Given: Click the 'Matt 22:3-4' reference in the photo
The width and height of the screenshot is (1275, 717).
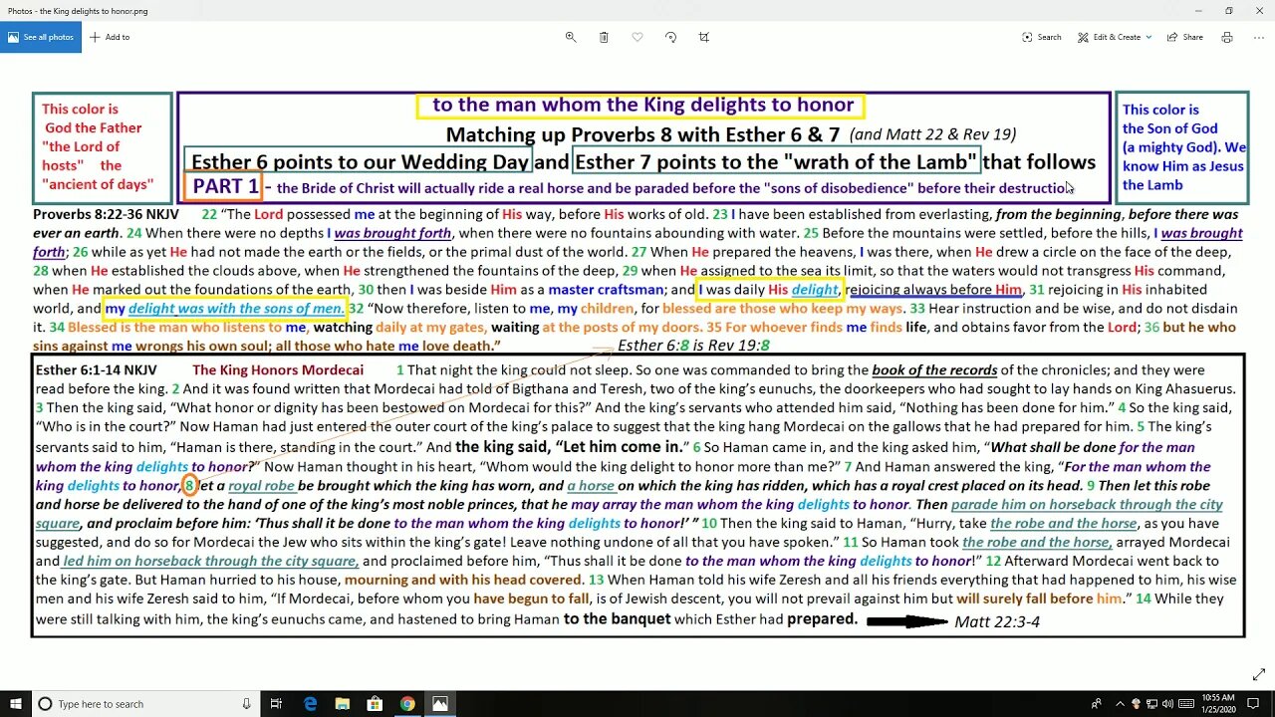Looking at the screenshot, I should tap(997, 621).
